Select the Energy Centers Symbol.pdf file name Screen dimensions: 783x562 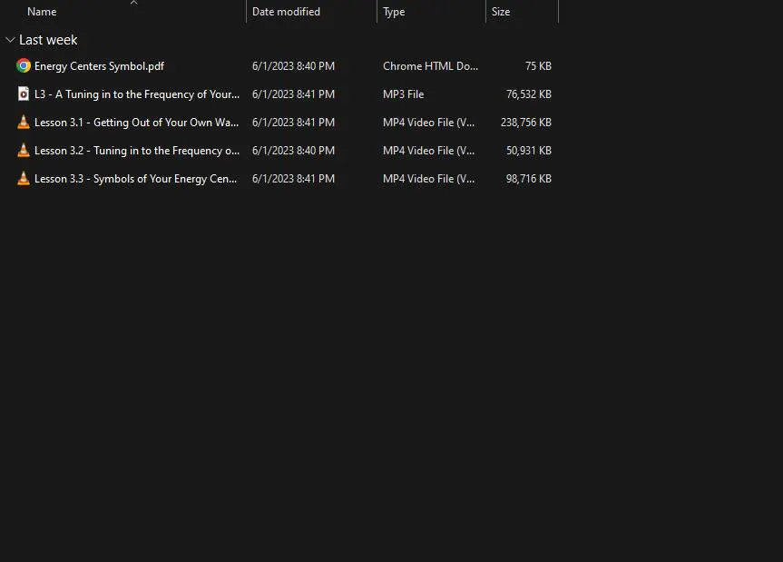tap(99, 66)
